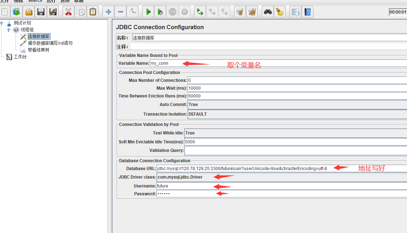Select 察看结果树 in the tree

click(38, 50)
